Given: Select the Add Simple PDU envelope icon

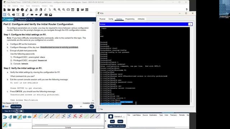Looking at the screenshot, I should point(46,15).
